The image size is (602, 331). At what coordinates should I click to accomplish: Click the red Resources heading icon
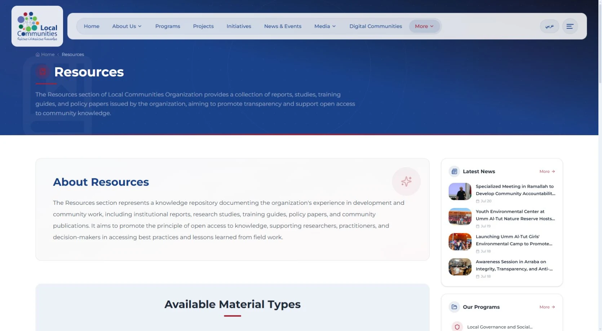43,72
